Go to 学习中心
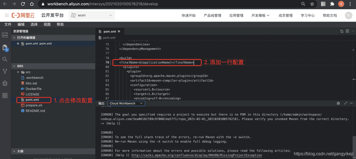This screenshot has height=159, width=356. [308, 16]
